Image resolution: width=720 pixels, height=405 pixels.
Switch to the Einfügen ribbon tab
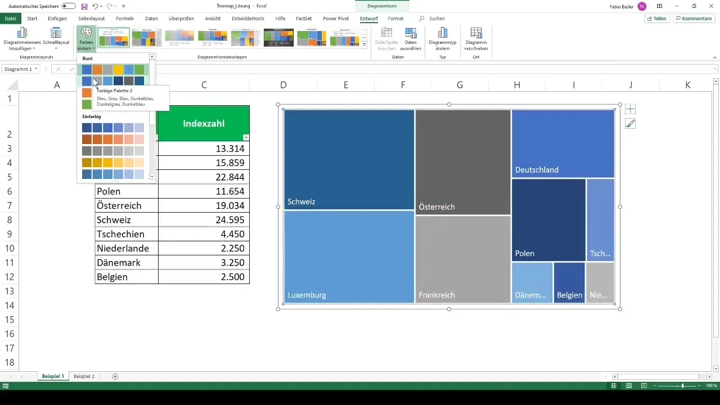click(x=58, y=19)
